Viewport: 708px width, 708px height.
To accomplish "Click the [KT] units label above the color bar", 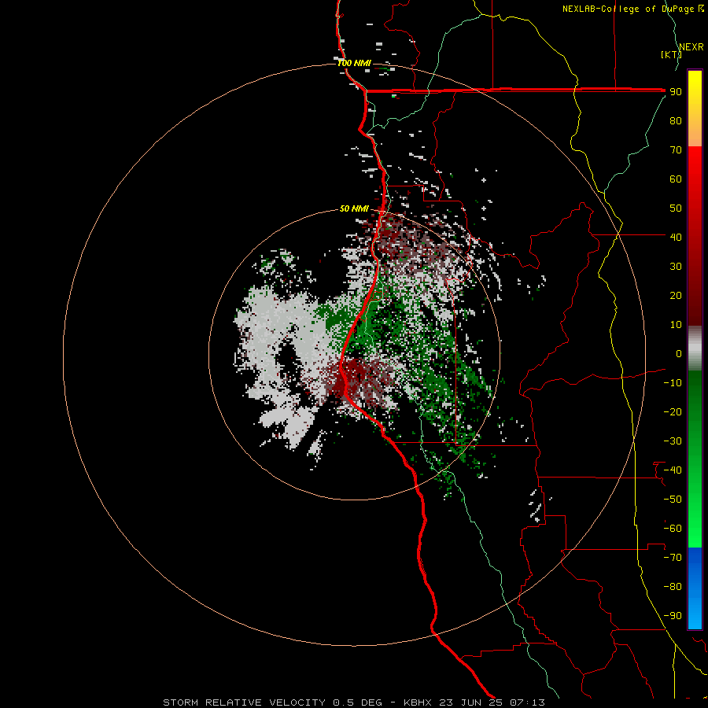I will point(672,54).
